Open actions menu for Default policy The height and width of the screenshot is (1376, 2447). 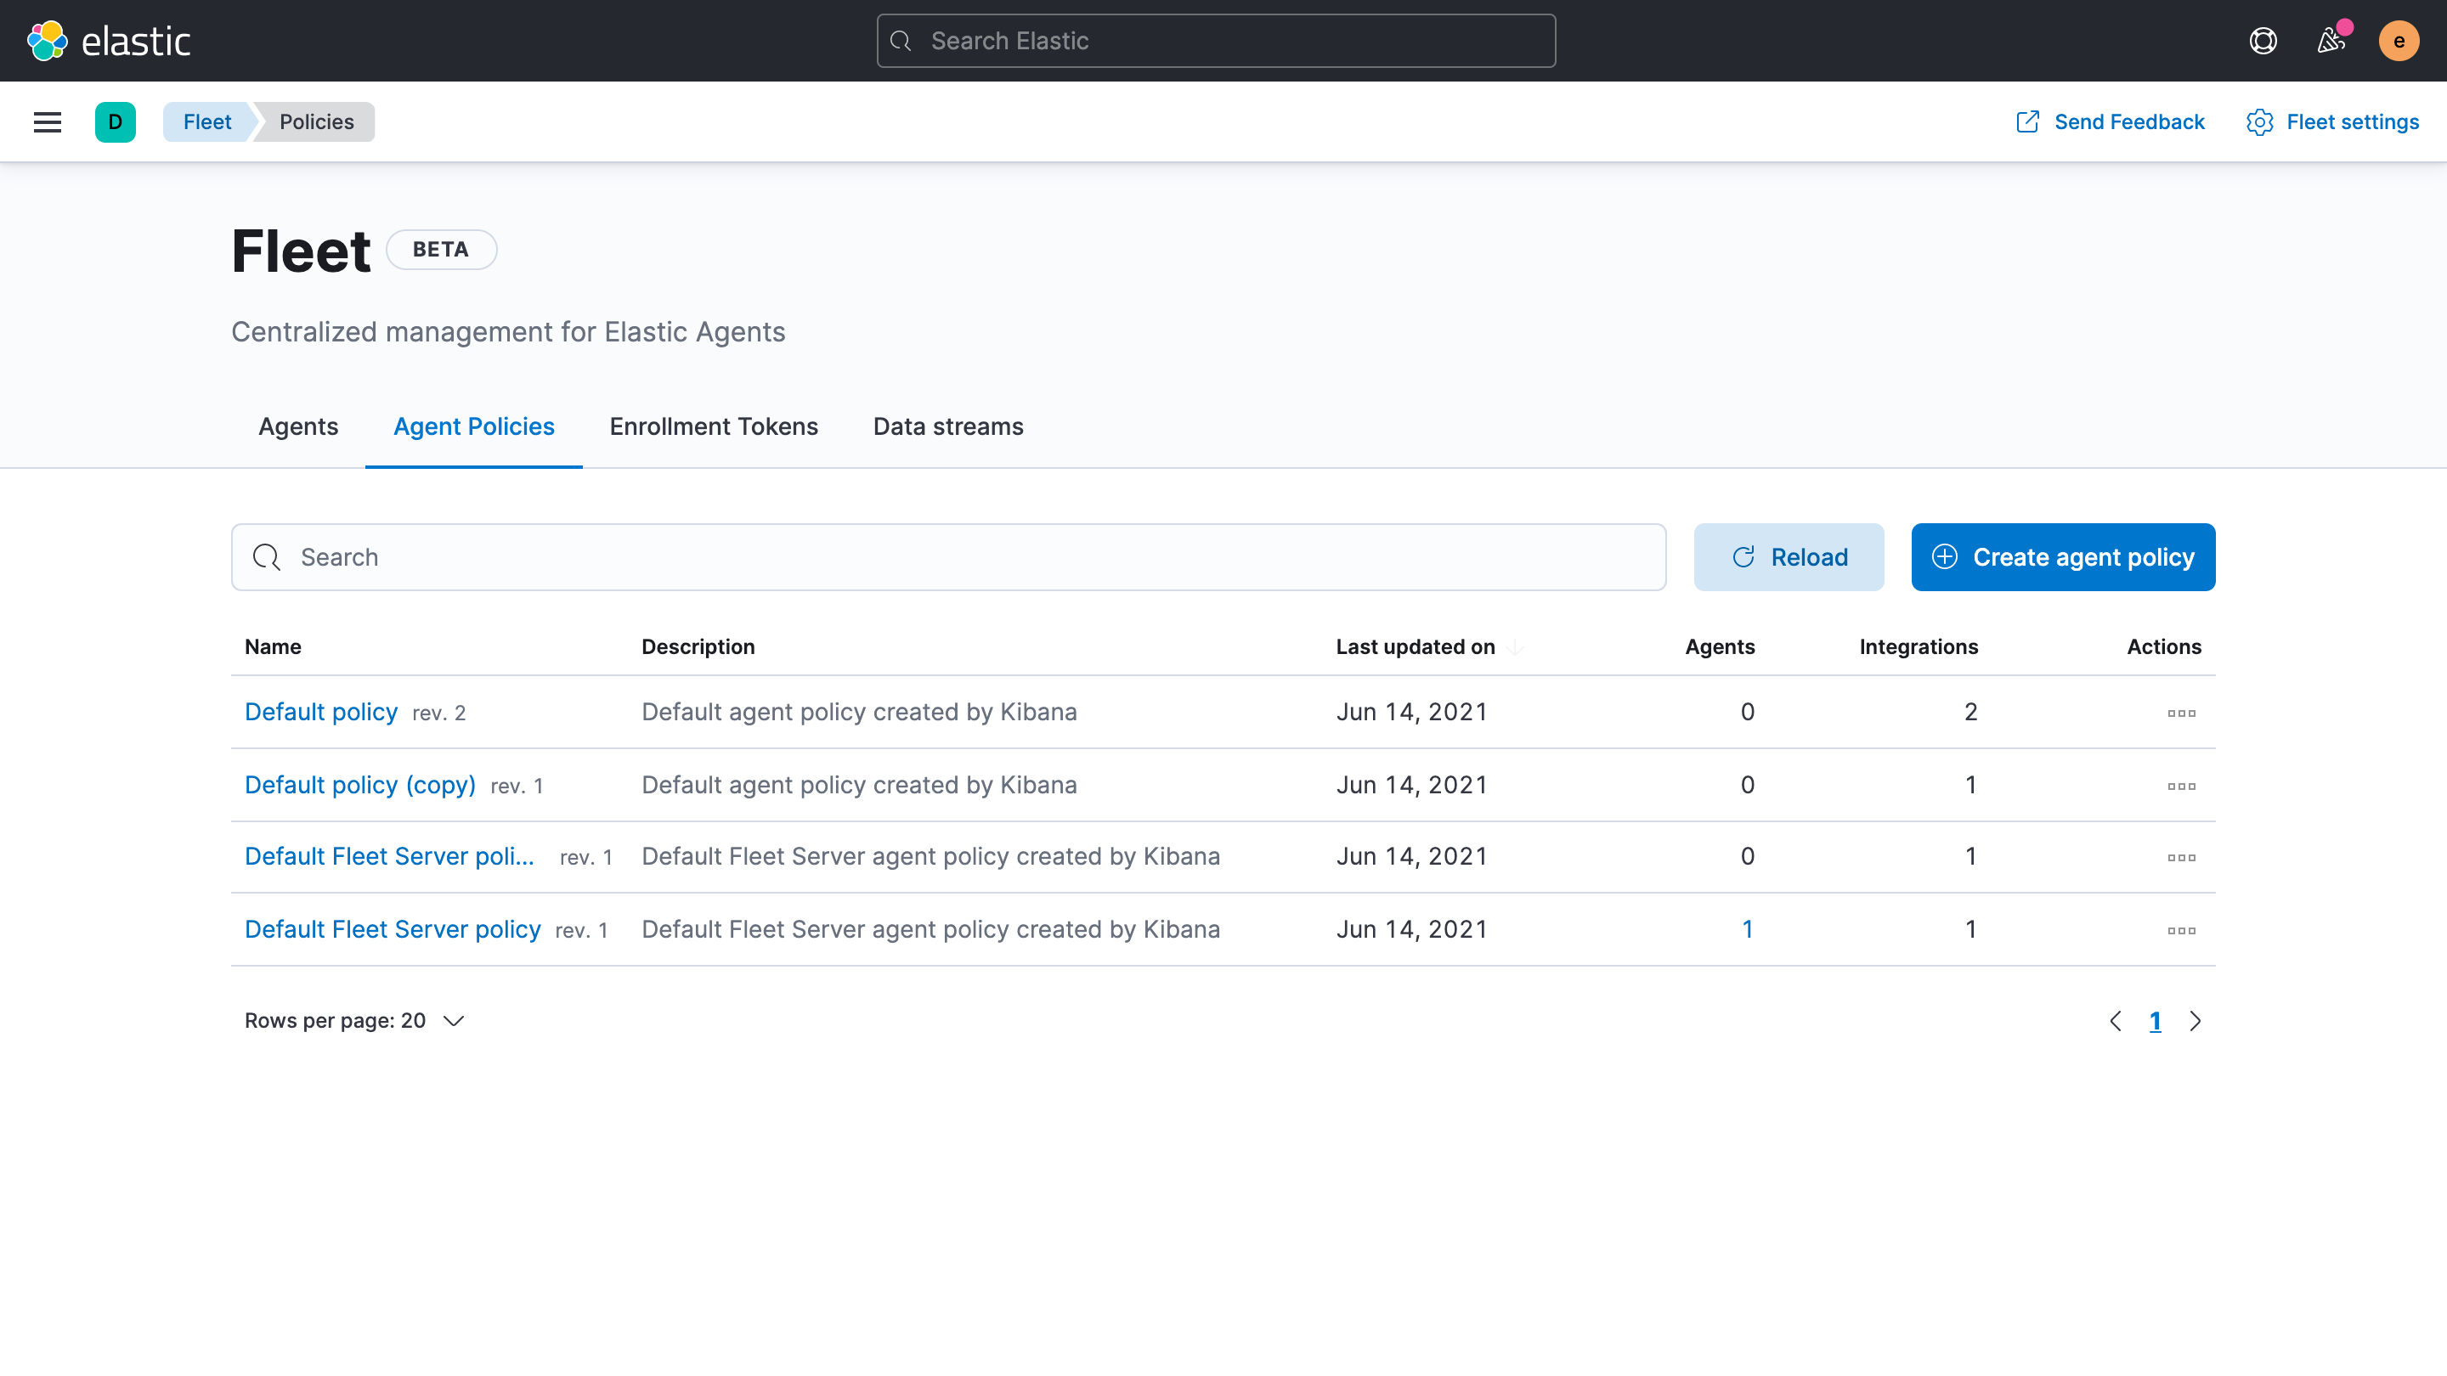[x=2181, y=713]
